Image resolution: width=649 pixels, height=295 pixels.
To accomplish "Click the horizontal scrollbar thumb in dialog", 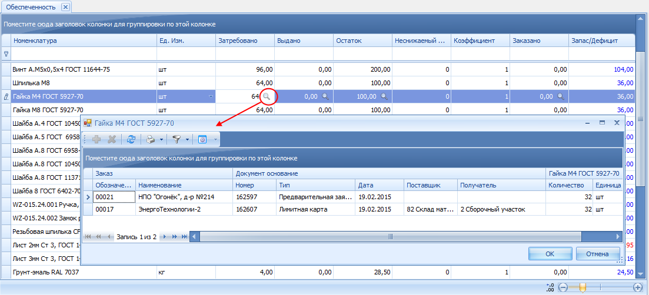I will 390,237.
